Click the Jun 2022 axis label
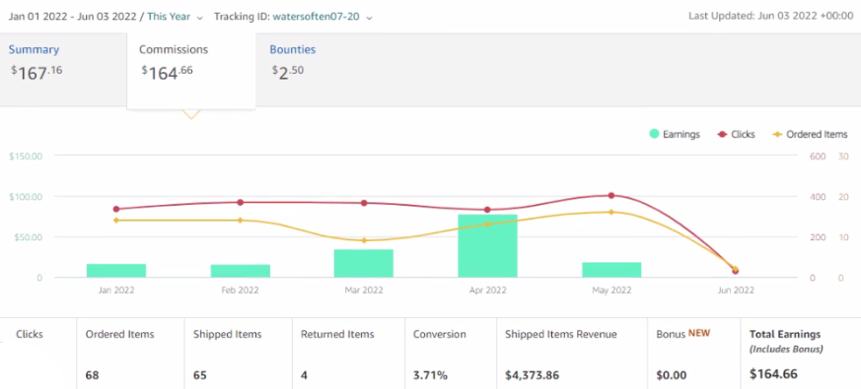The width and height of the screenshot is (861, 389). pos(736,291)
